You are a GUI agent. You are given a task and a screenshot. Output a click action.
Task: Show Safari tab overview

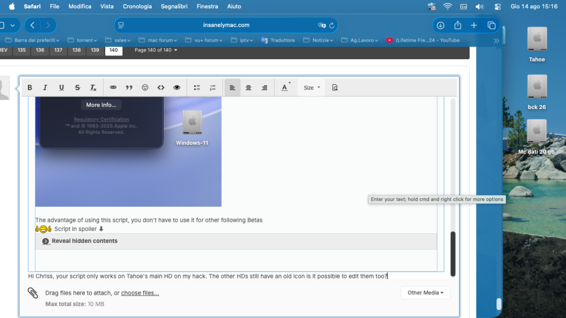tap(491, 25)
